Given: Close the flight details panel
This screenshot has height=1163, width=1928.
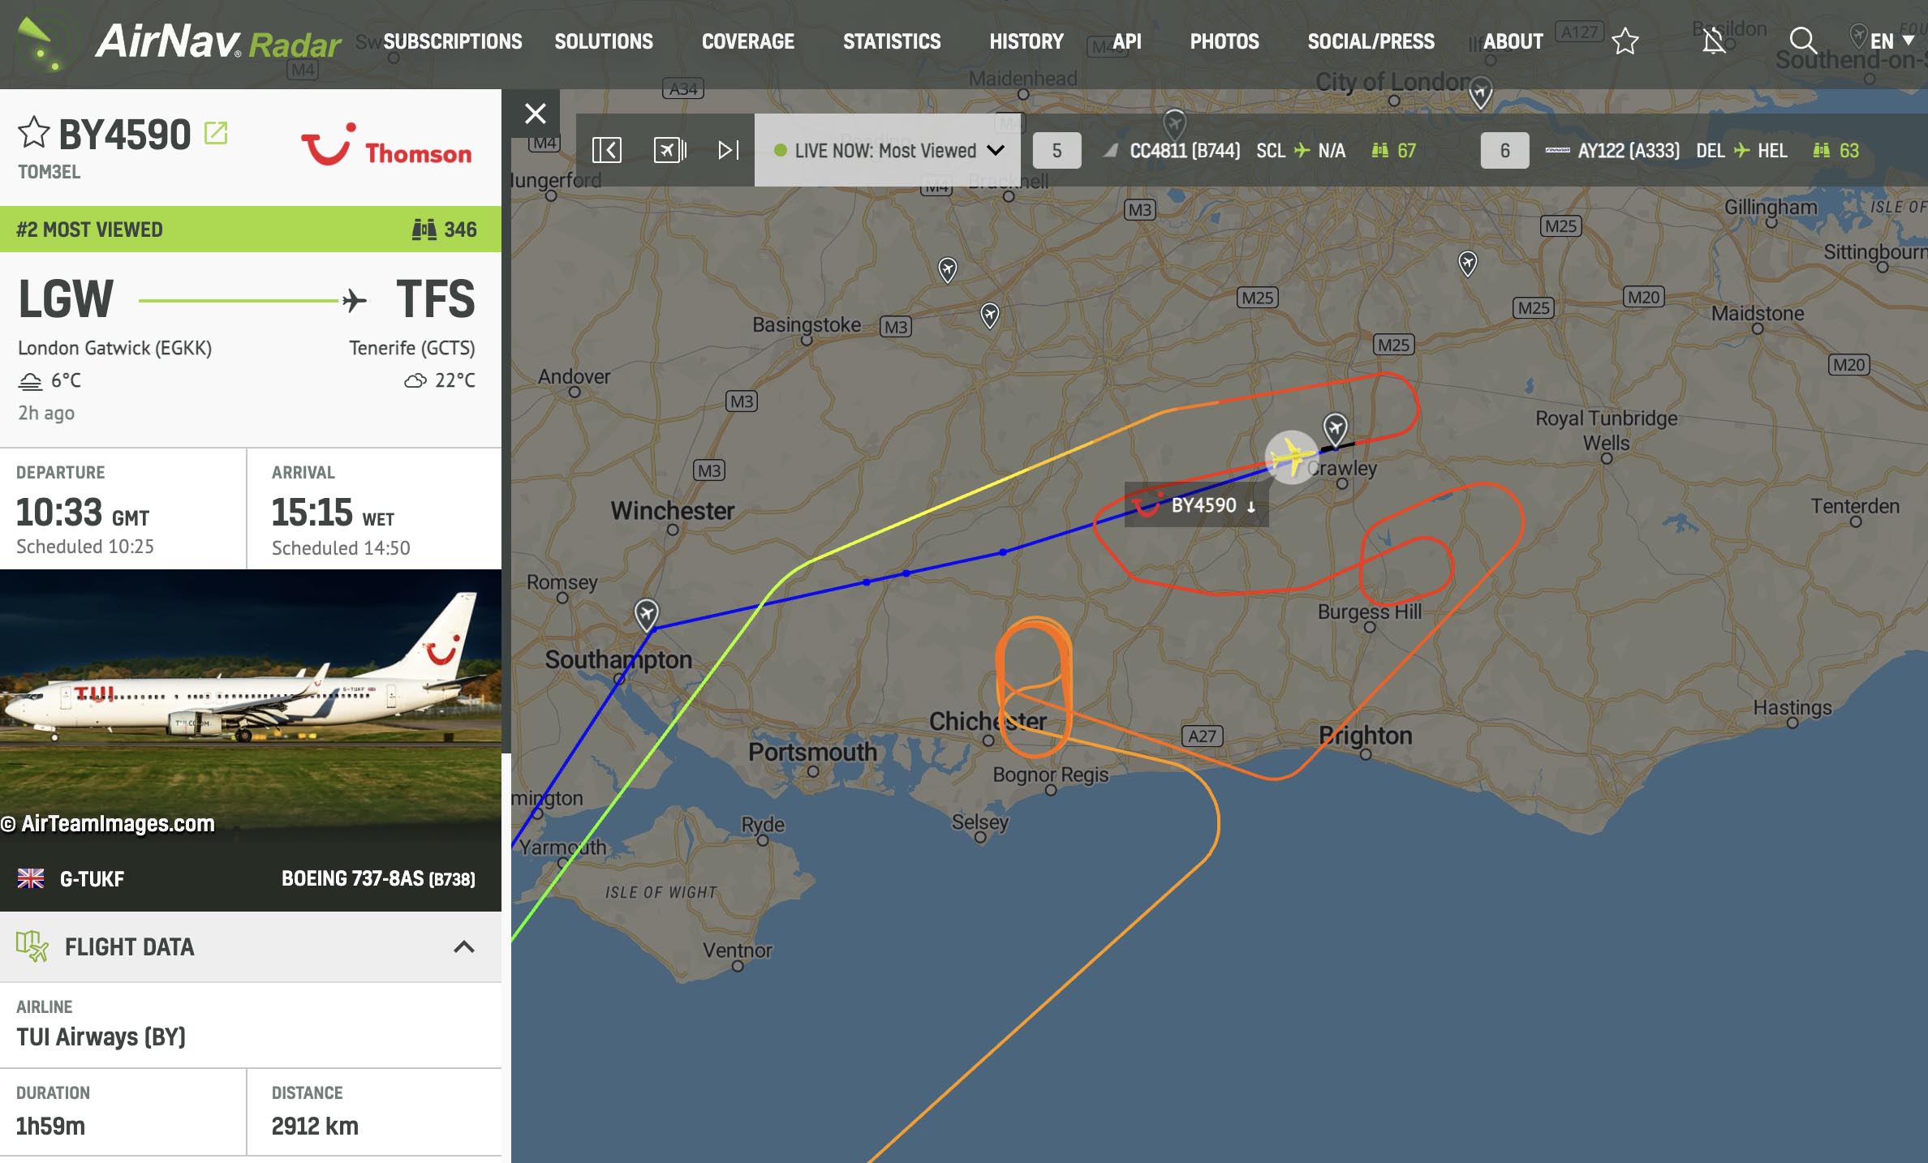Looking at the screenshot, I should pos(535,114).
